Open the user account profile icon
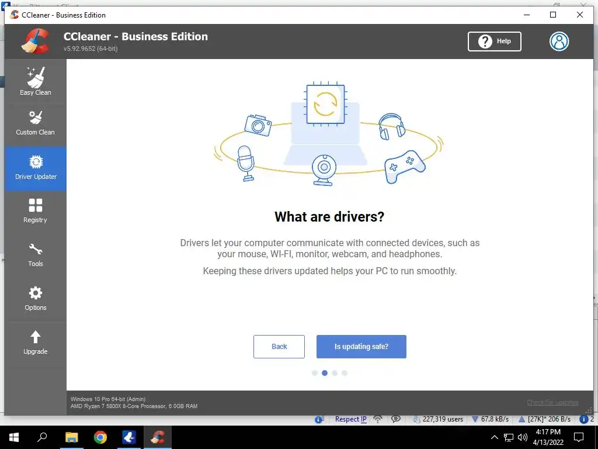The image size is (598, 449). [559, 42]
